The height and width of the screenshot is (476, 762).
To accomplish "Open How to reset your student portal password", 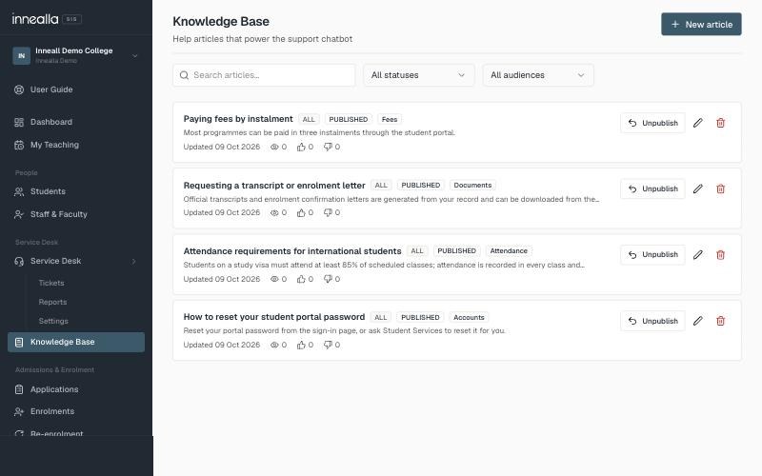I will (x=274, y=317).
